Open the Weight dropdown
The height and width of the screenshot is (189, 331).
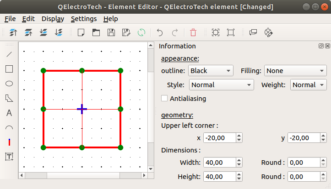(309, 85)
